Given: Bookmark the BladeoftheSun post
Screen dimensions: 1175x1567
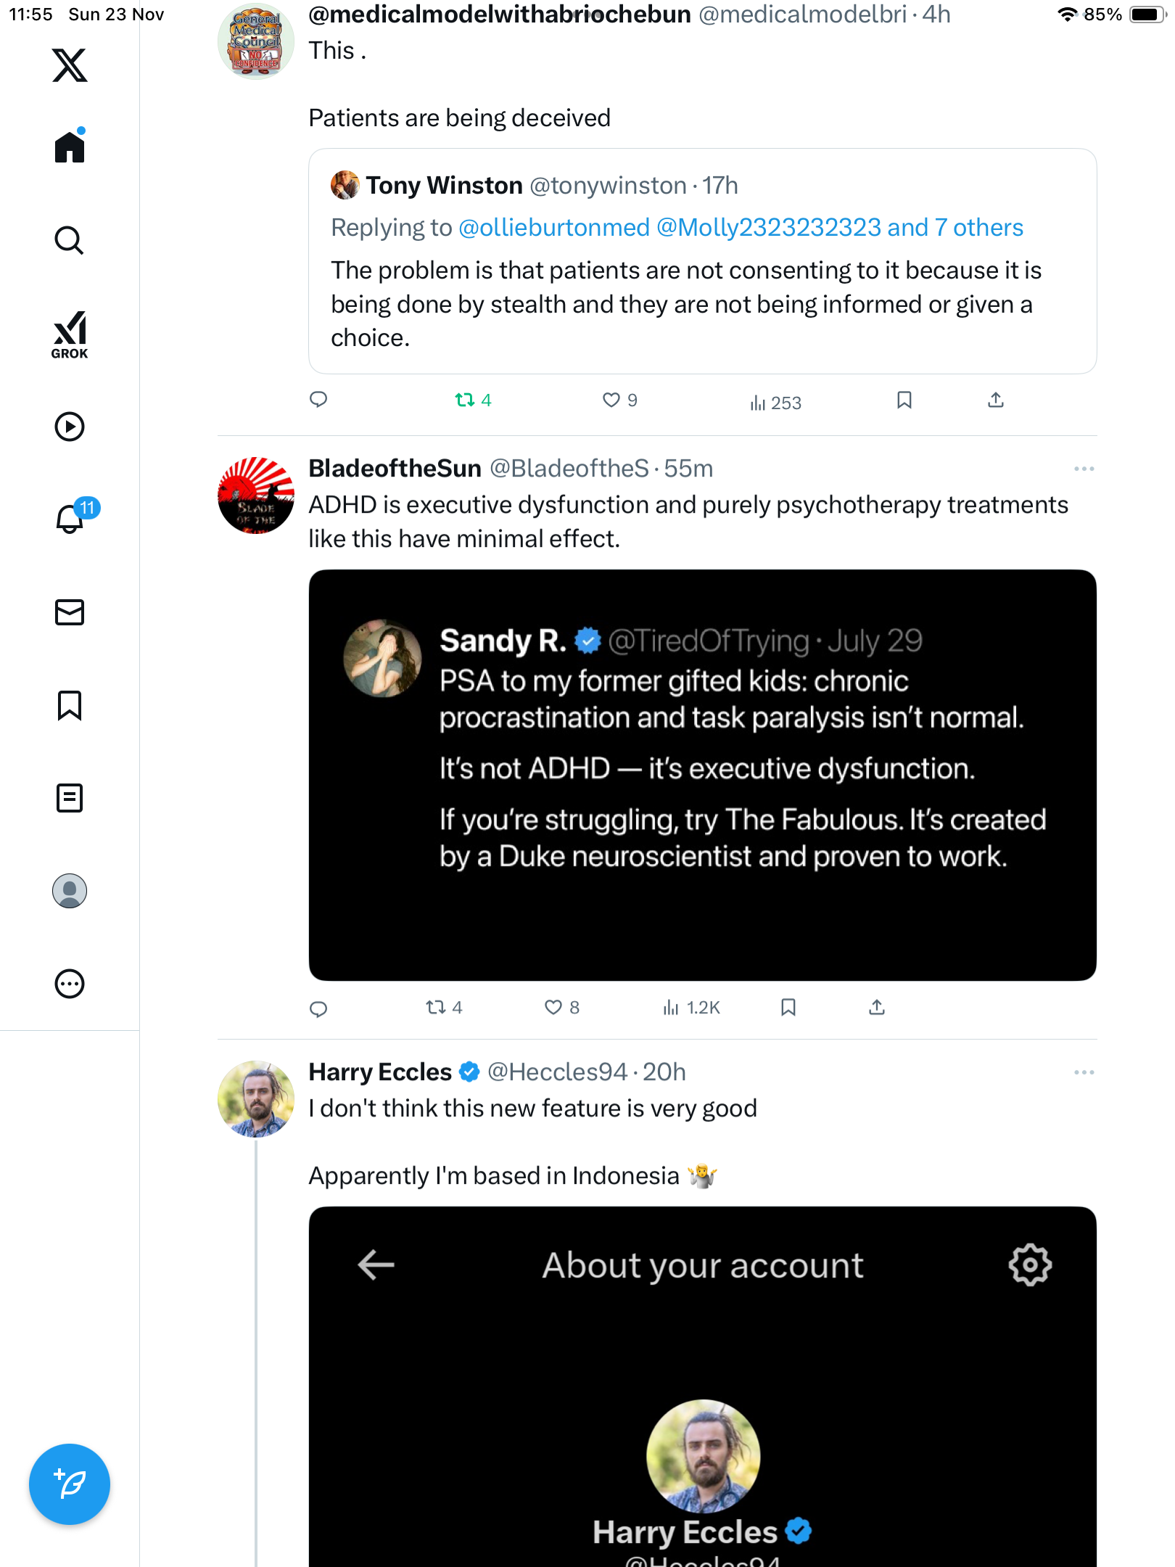Looking at the screenshot, I should pyautogui.click(x=788, y=1007).
